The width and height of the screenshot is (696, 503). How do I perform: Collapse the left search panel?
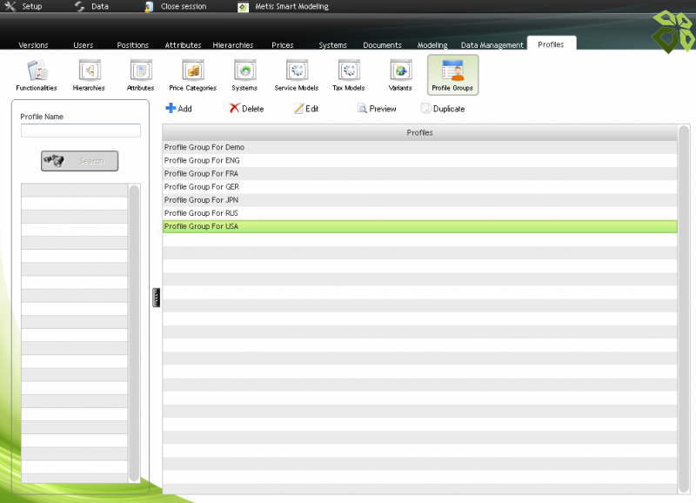pos(156,297)
